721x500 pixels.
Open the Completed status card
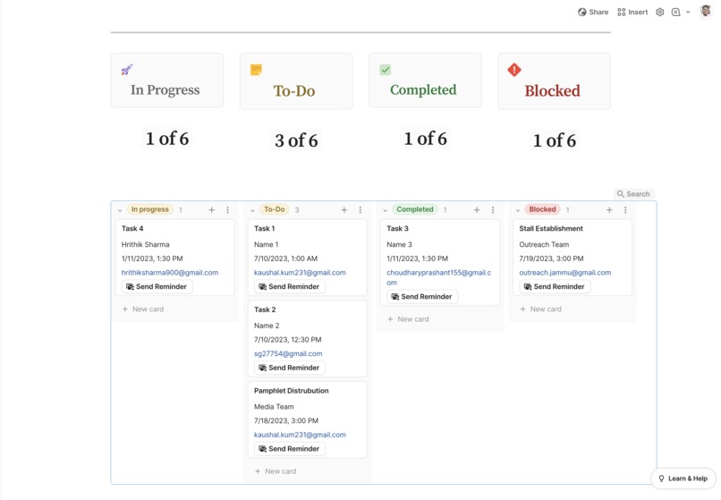pos(425,81)
